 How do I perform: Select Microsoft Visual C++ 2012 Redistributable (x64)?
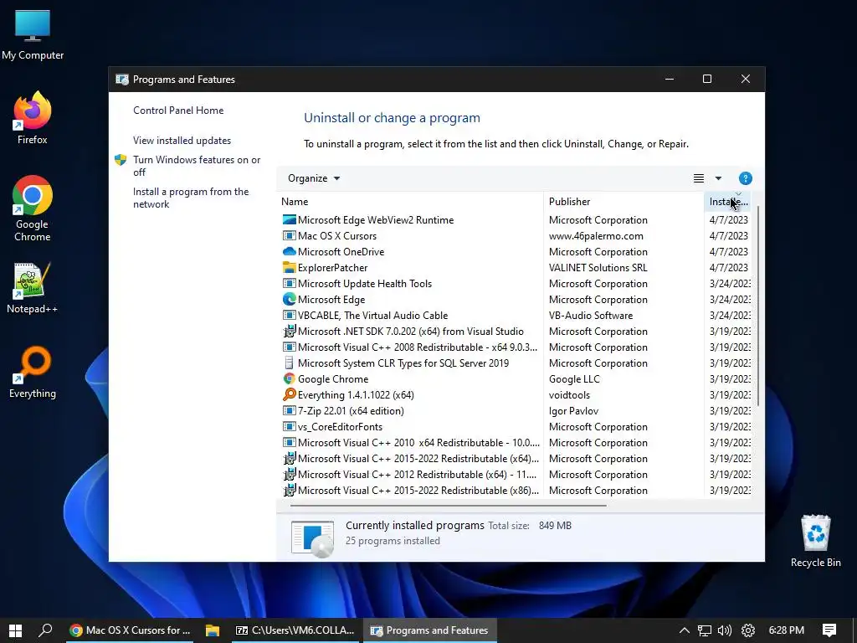515,474
